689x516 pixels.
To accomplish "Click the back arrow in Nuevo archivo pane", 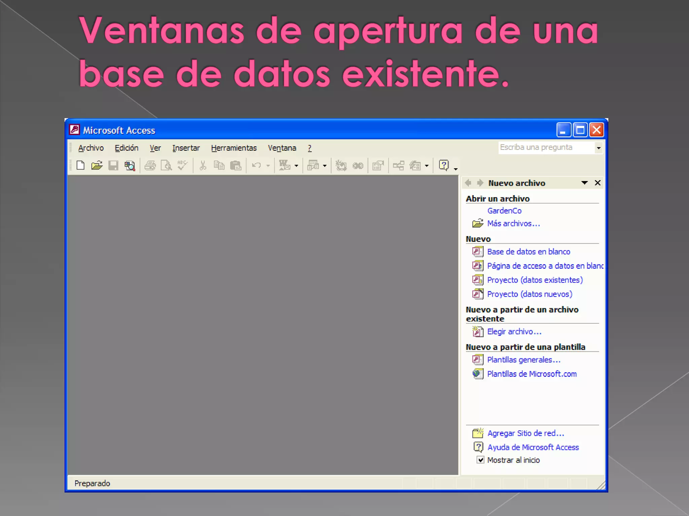I will point(468,183).
